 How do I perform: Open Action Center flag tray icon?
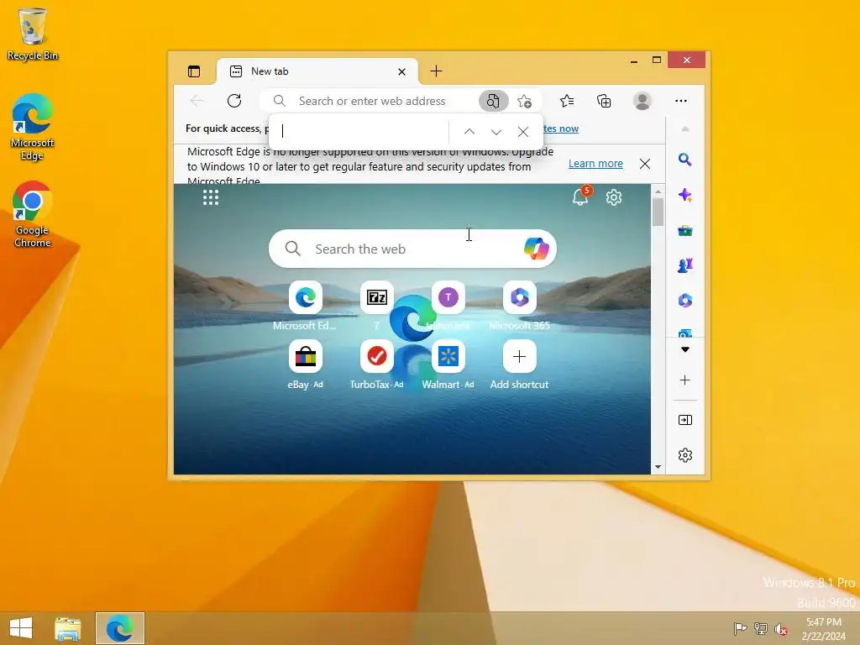point(740,629)
